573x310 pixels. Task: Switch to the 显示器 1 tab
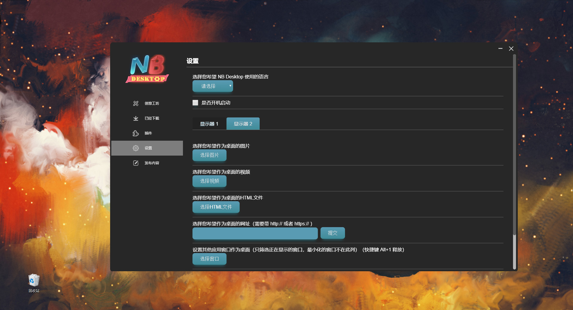point(209,124)
